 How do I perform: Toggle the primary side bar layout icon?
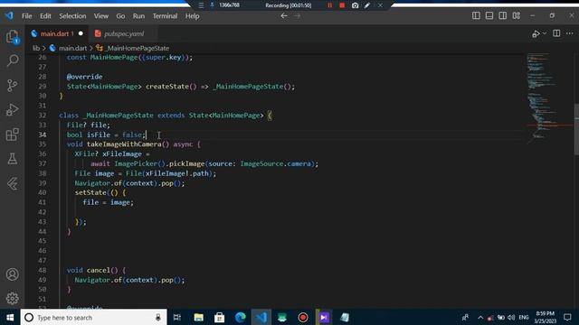tap(476, 15)
